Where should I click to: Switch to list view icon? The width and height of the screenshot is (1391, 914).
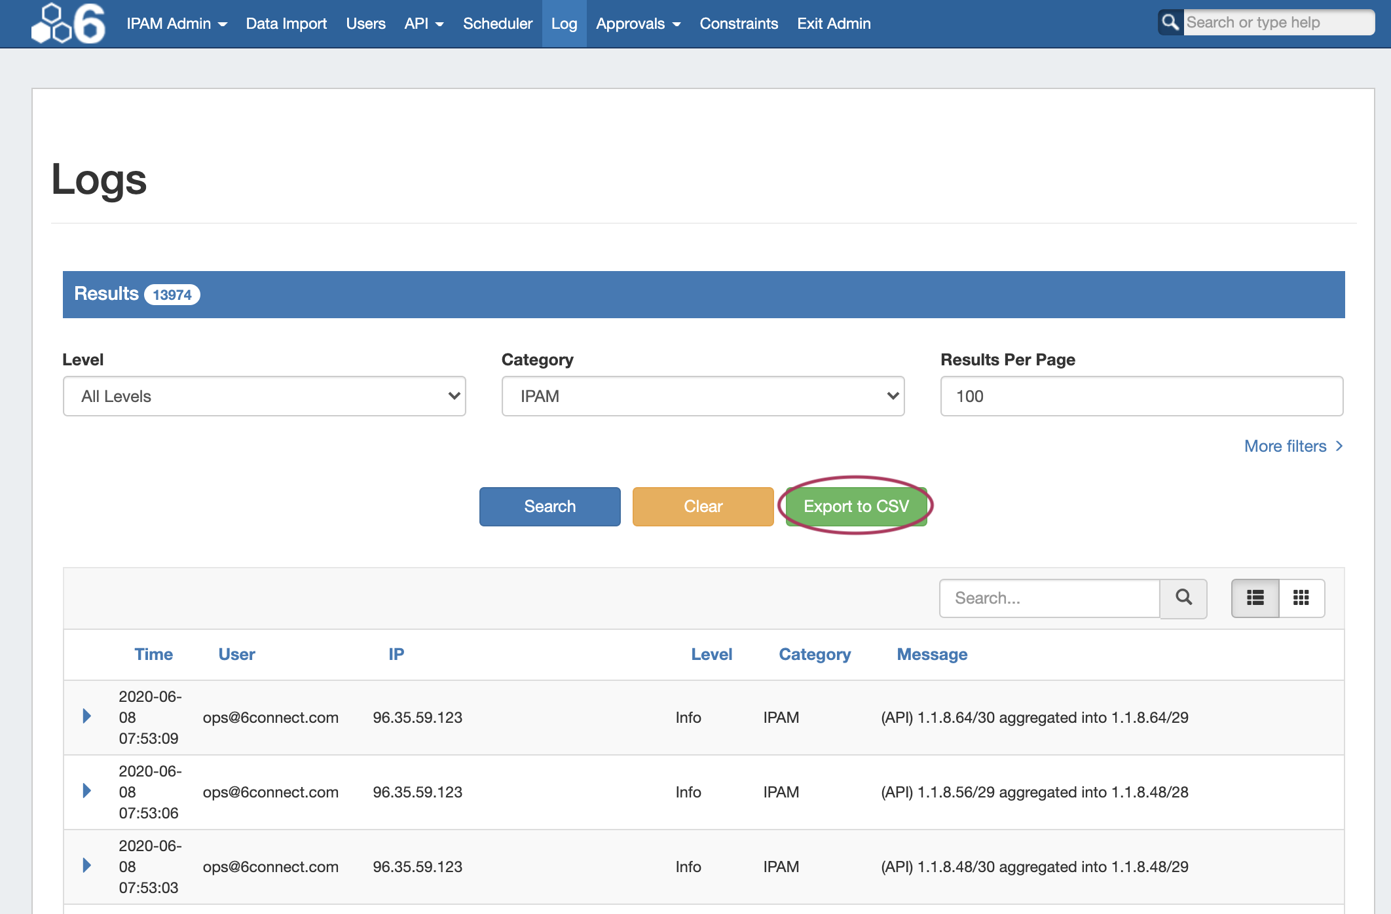pyautogui.click(x=1255, y=598)
